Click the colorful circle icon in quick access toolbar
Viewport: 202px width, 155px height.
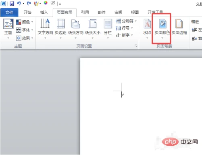tap(46, 3)
